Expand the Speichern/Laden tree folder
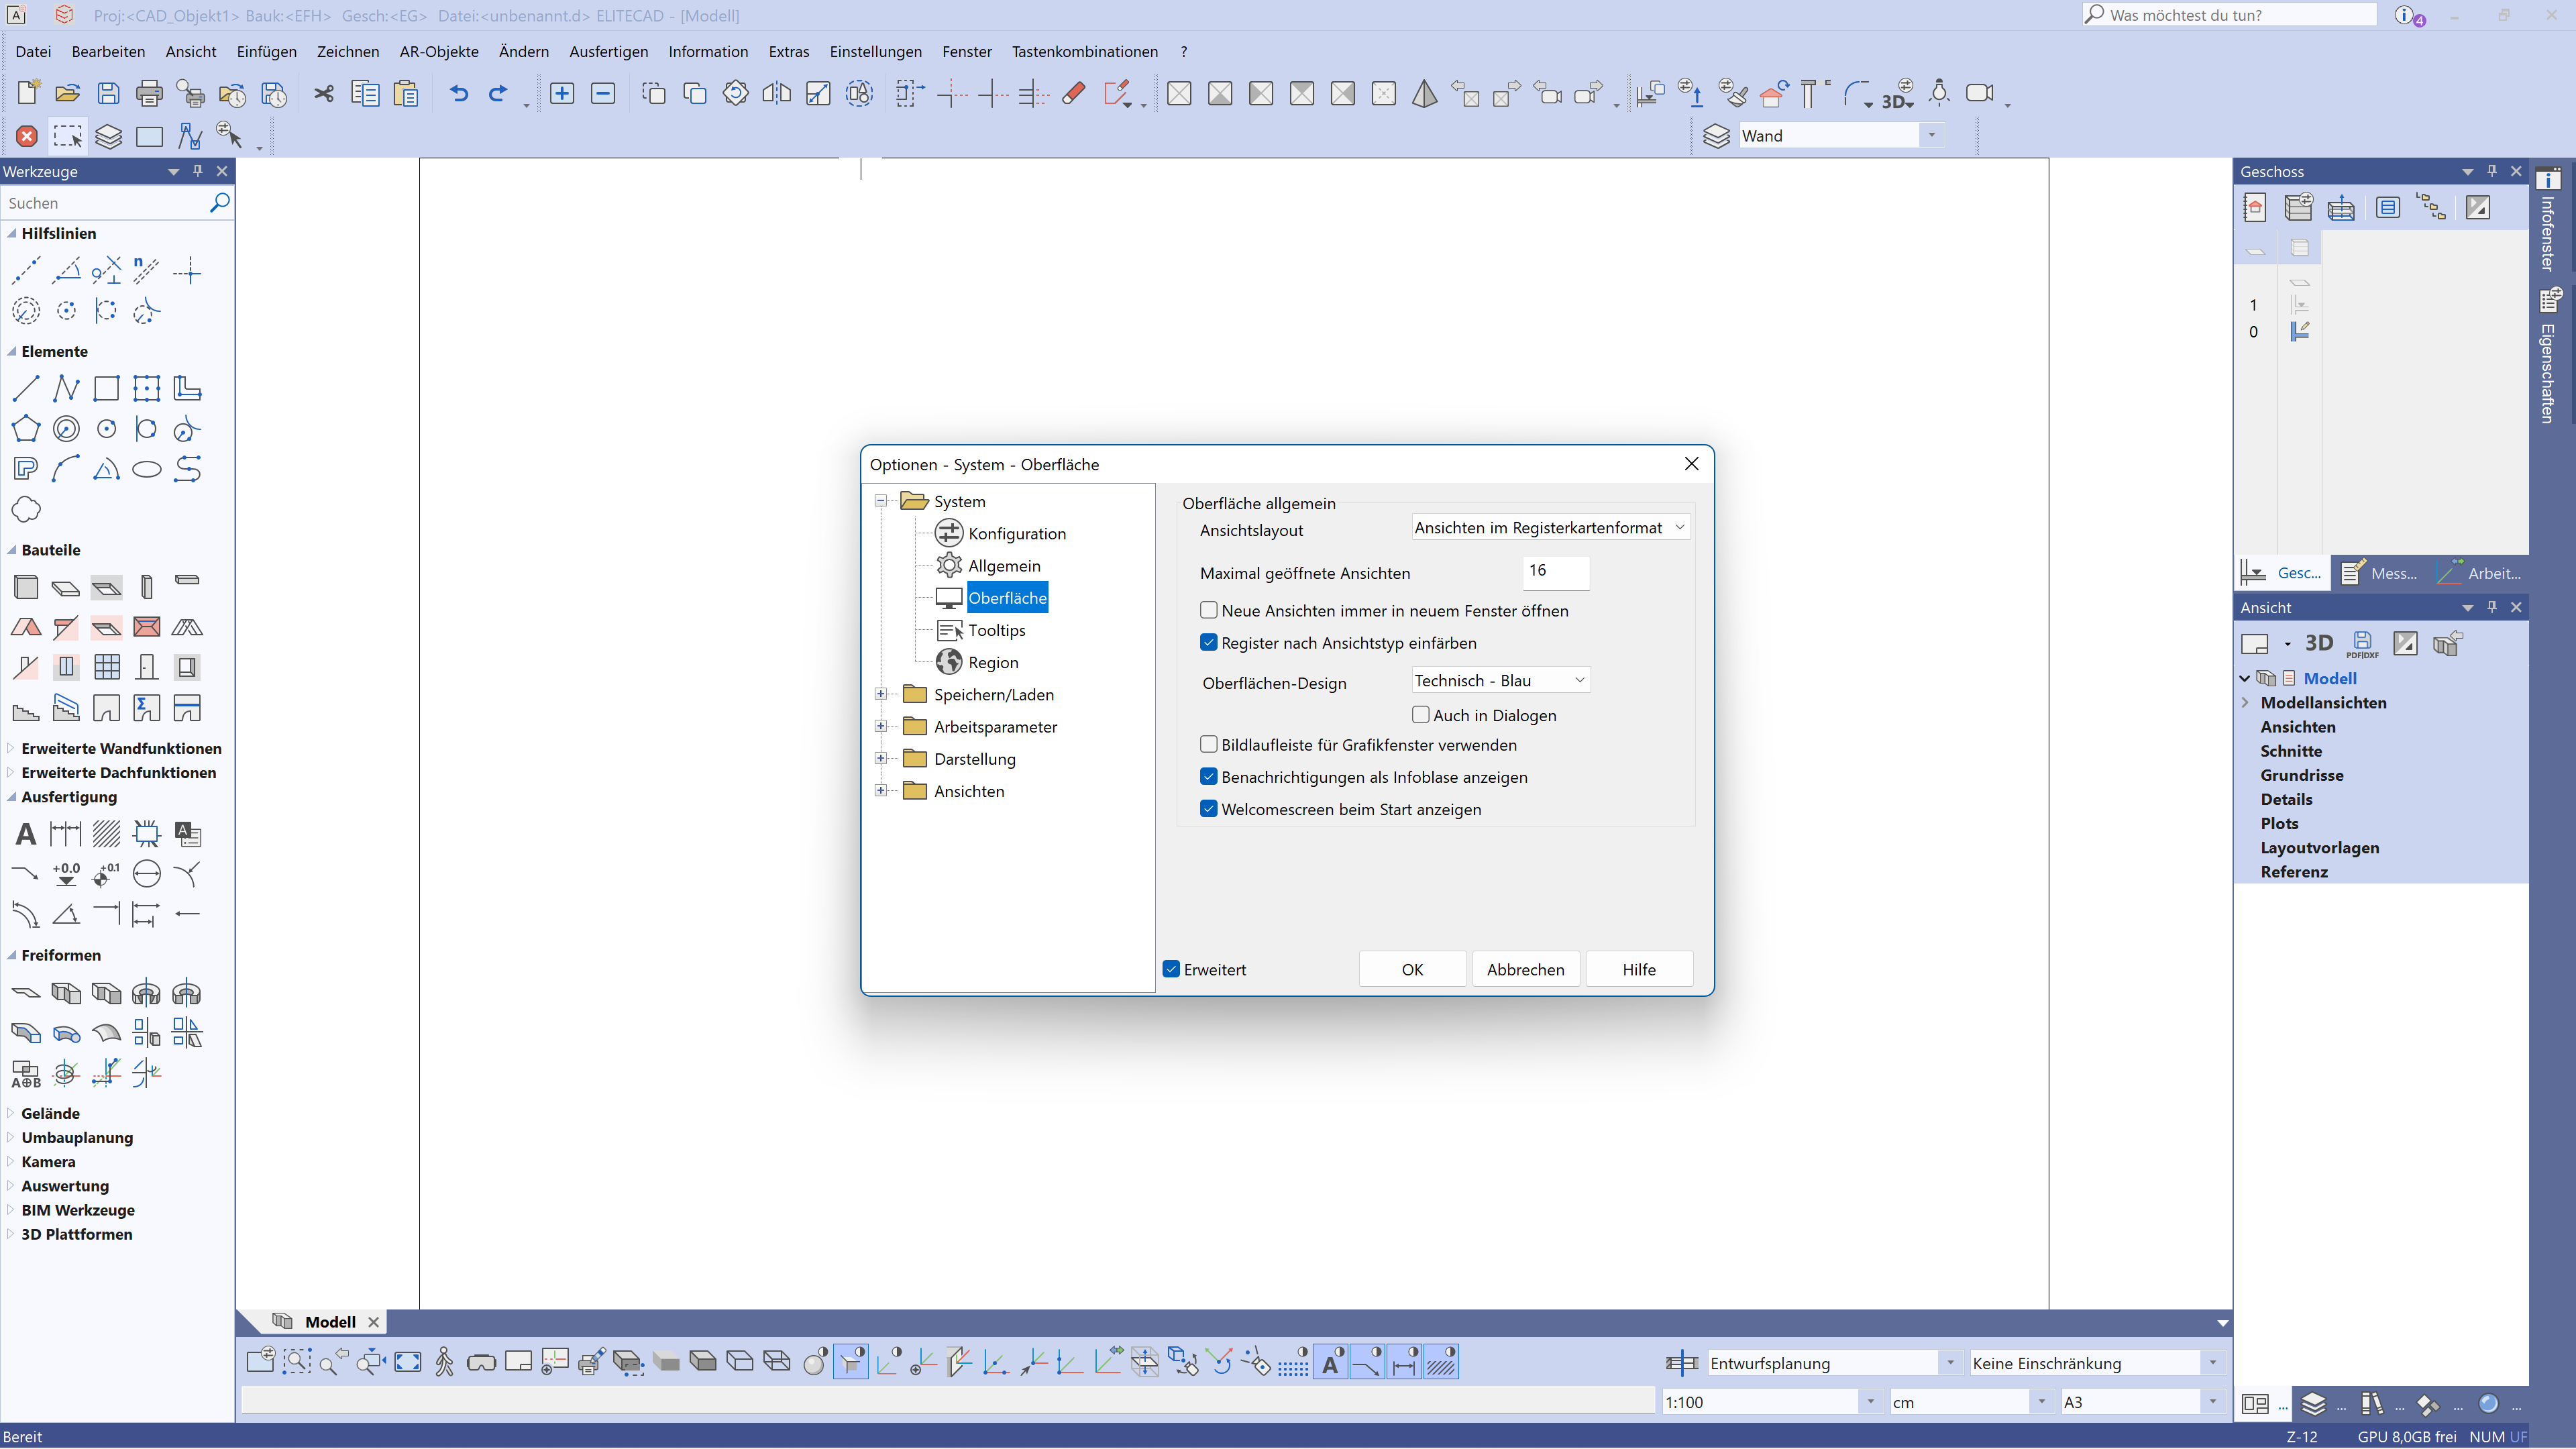The image size is (2576, 1449). pos(881,694)
